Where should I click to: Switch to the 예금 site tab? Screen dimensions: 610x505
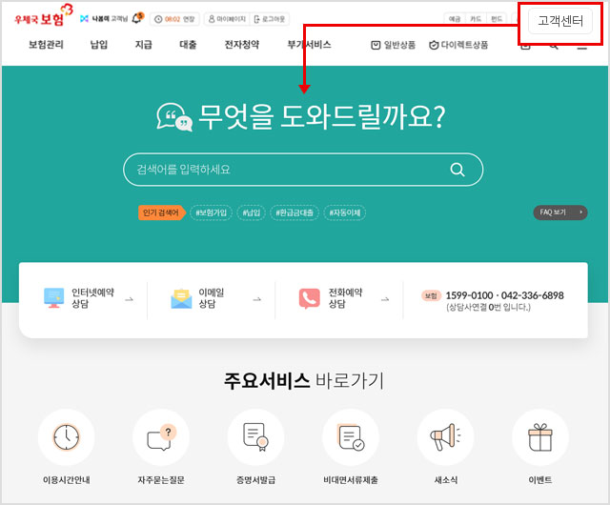455,19
